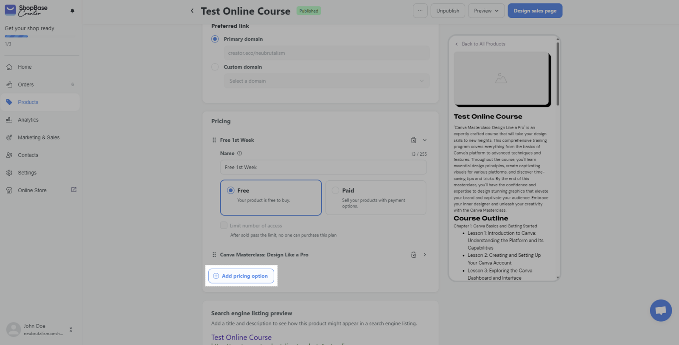Select the Primary domain radio button
The width and height of the screenshot is (679, 345).
tap(215, 39)
